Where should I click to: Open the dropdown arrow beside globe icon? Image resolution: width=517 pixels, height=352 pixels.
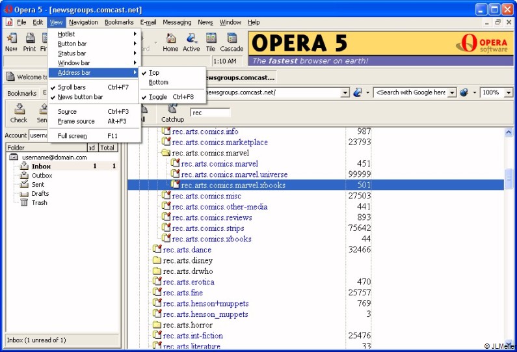click(475, 92)
